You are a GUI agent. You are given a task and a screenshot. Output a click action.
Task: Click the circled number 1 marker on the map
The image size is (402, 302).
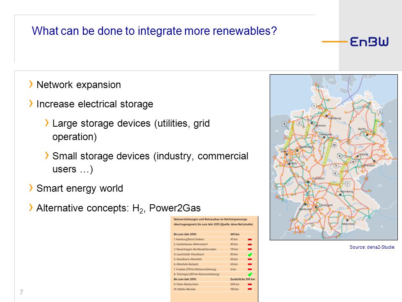click(314, 106)
